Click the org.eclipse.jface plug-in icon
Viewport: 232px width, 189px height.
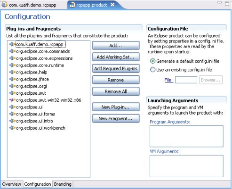click(12, 79)
